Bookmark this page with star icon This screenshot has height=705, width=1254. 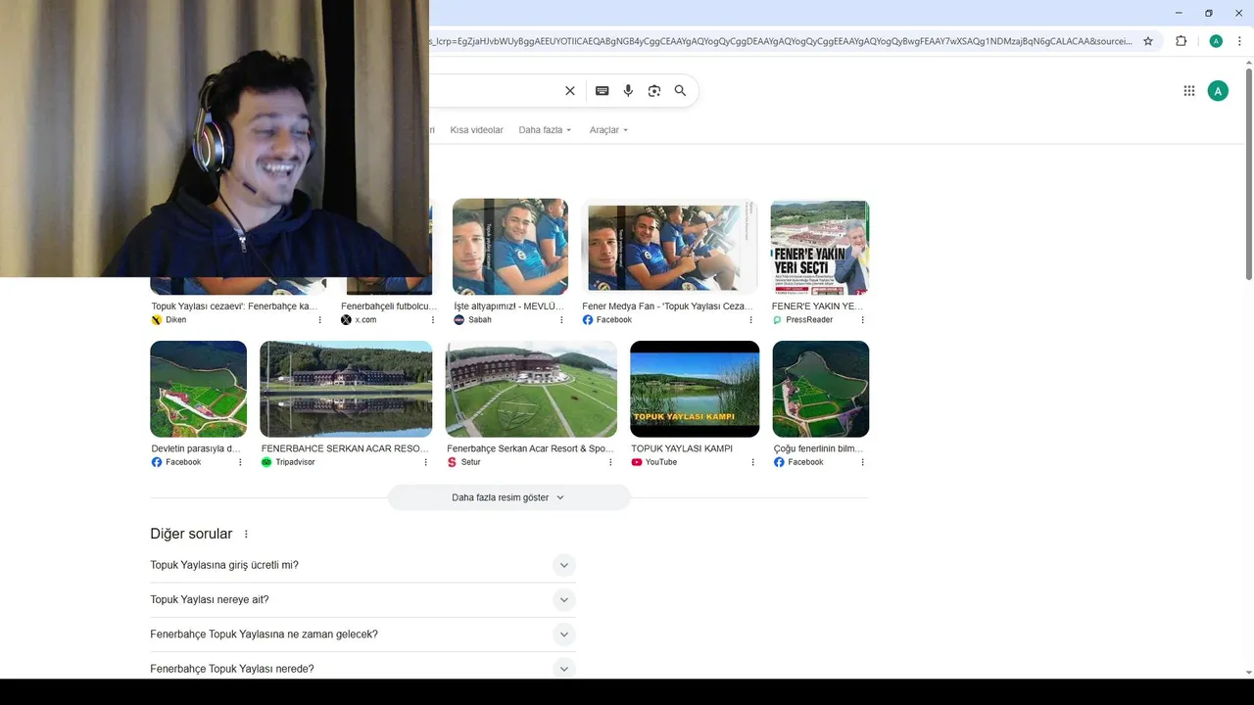[1148, 41]
